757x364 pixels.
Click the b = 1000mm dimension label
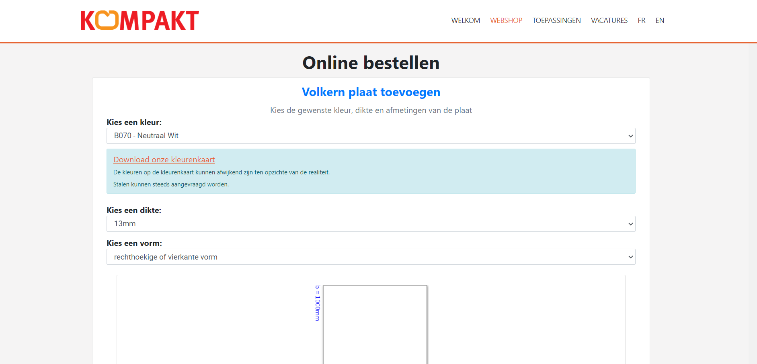(x=318, y=303)
